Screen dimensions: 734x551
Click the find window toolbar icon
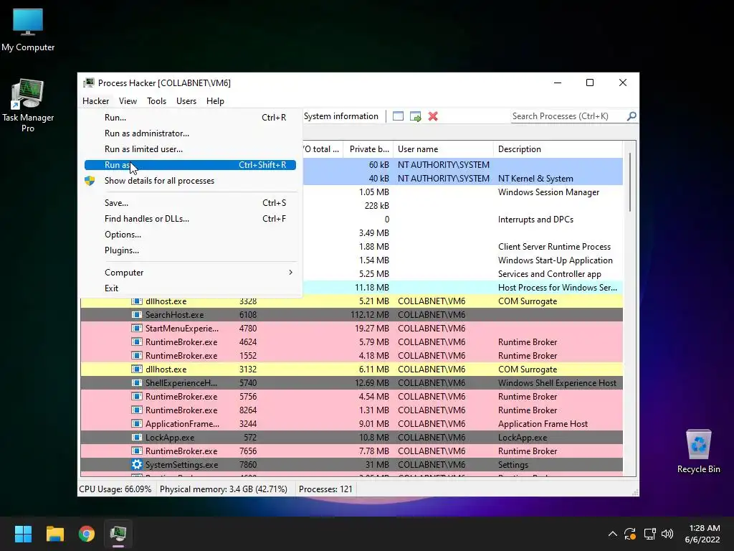coord(398,116)
